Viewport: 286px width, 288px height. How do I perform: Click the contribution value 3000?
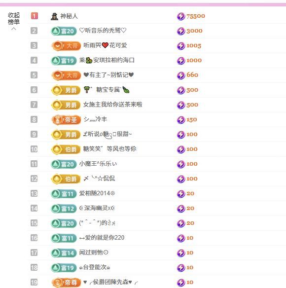(194, 31)
